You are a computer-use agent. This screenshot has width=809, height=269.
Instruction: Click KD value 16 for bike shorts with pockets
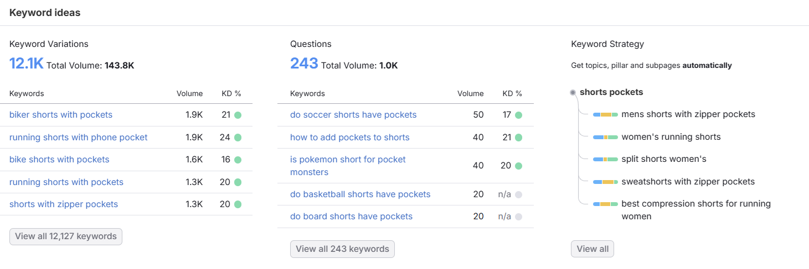tap(225, 160)
